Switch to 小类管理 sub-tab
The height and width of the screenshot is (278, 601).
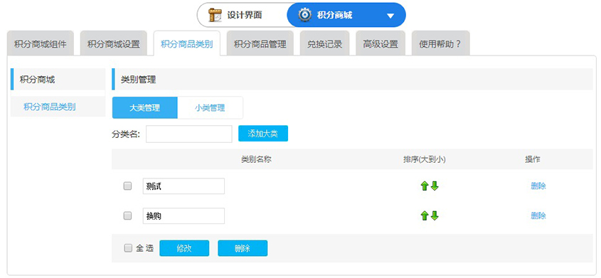(210, 107)
